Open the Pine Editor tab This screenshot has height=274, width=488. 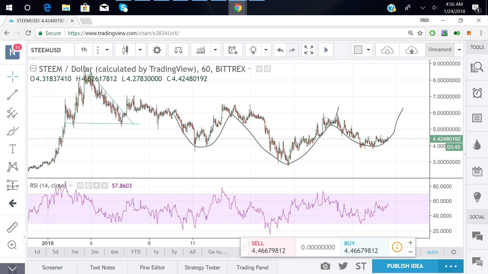pos(152,267)
